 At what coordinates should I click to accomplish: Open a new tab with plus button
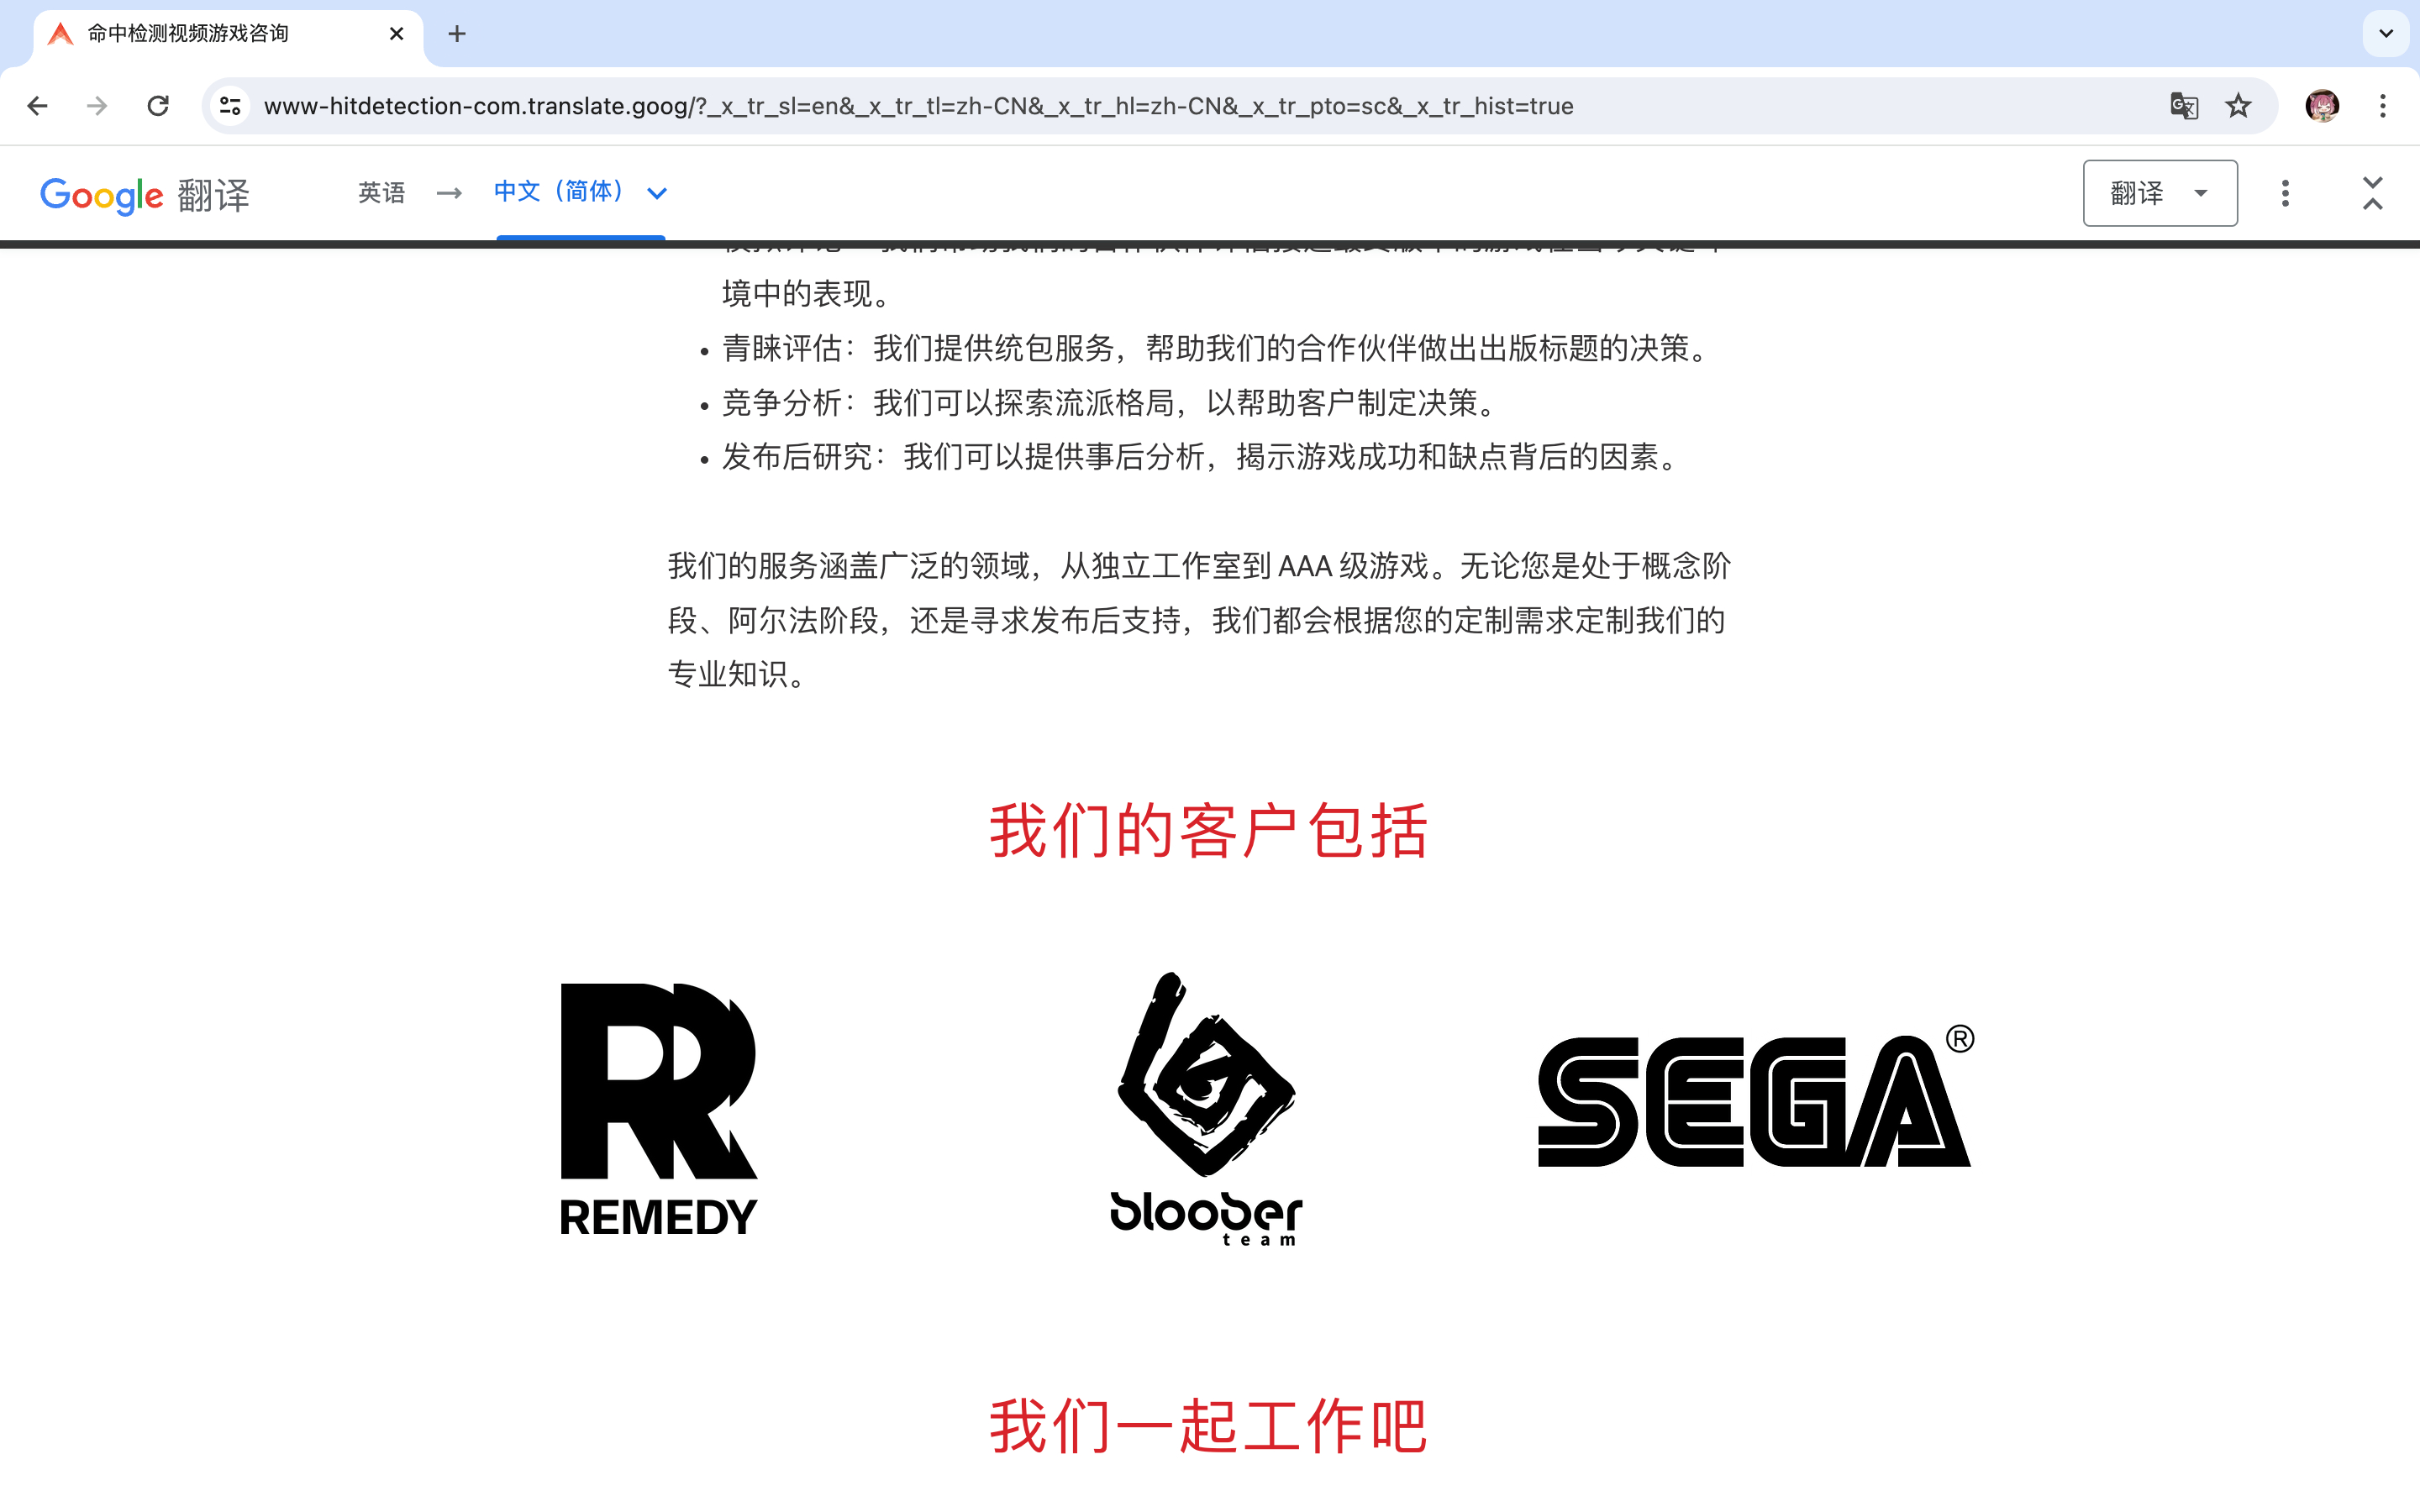[x=457, y=34]
